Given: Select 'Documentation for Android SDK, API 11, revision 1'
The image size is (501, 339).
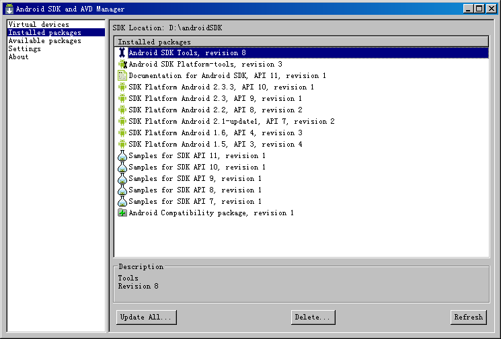Looking at the screenshot, I should (301, 76).
